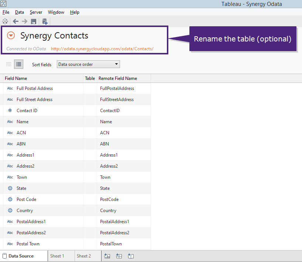Click the globe geographic icon for Country
The width and height of the screenshot is (302, 262).
(x=10, y=211)
